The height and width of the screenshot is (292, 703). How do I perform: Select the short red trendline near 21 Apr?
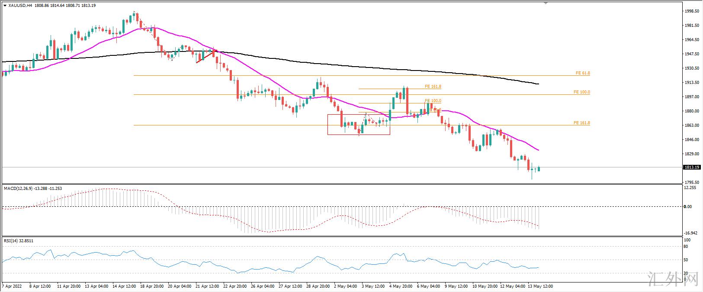[205, 57]
